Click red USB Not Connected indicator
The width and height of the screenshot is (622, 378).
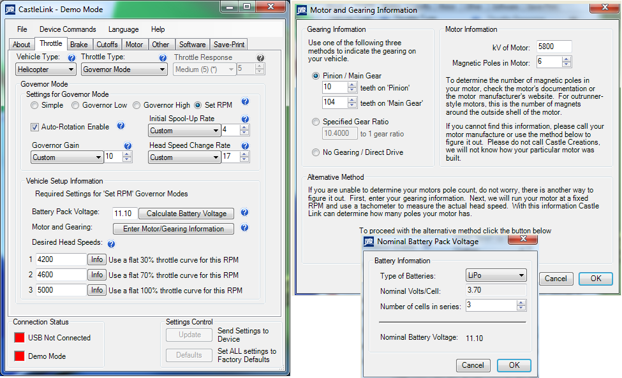(19, 337)
